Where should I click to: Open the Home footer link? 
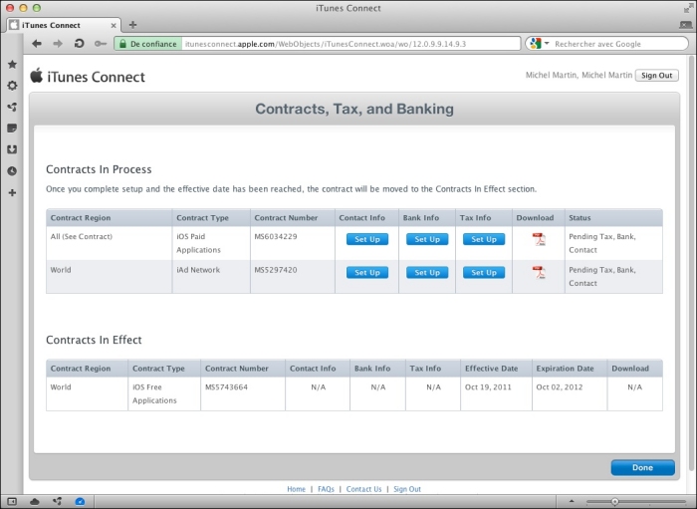296,489
